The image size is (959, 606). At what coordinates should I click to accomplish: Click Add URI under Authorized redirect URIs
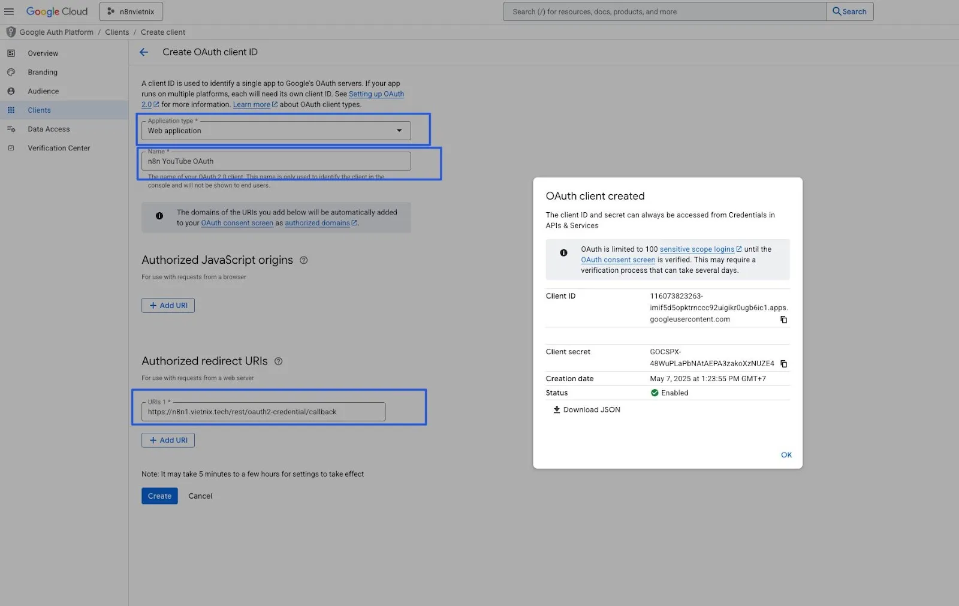(168, 440)
